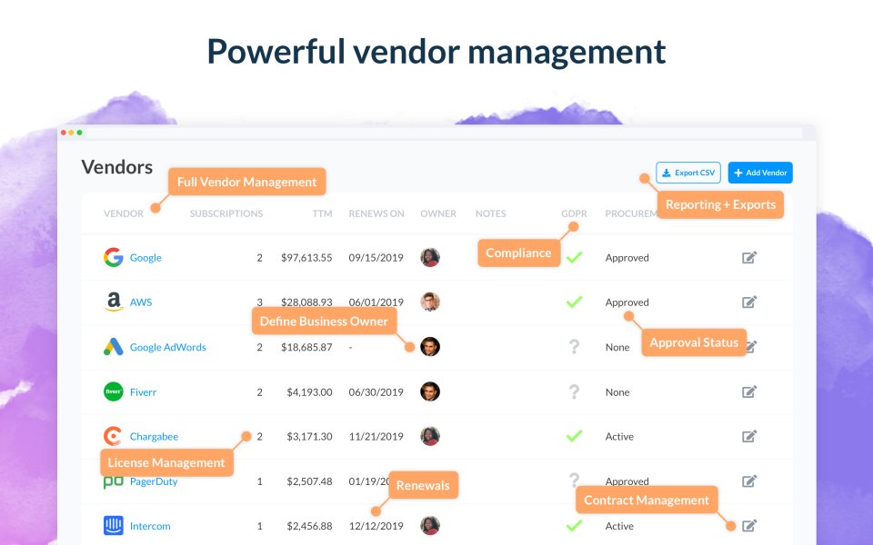
Task: Click the Google GDPR green checkmark
Action: click(574, 258)
